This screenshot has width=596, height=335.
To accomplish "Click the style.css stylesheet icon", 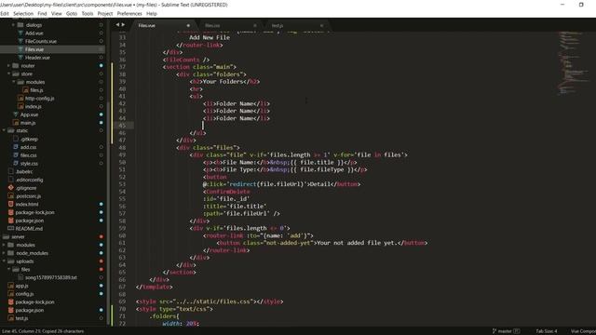I will pos(16,164).
